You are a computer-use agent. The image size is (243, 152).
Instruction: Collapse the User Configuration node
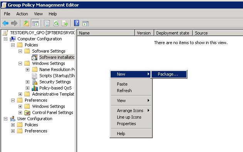[5, 119]
